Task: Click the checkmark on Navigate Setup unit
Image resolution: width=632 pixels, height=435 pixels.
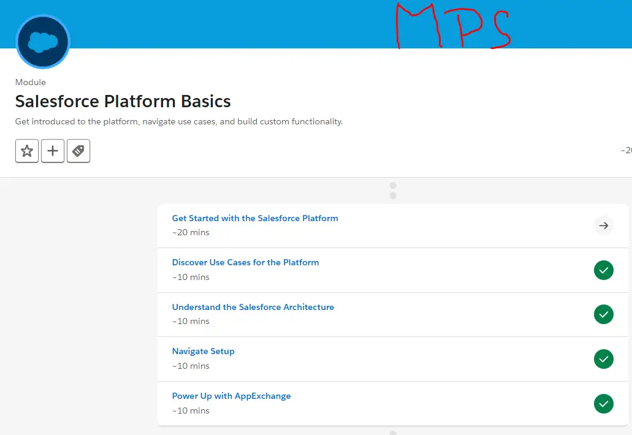Action: pyautogui.click(x=604, y=359)
